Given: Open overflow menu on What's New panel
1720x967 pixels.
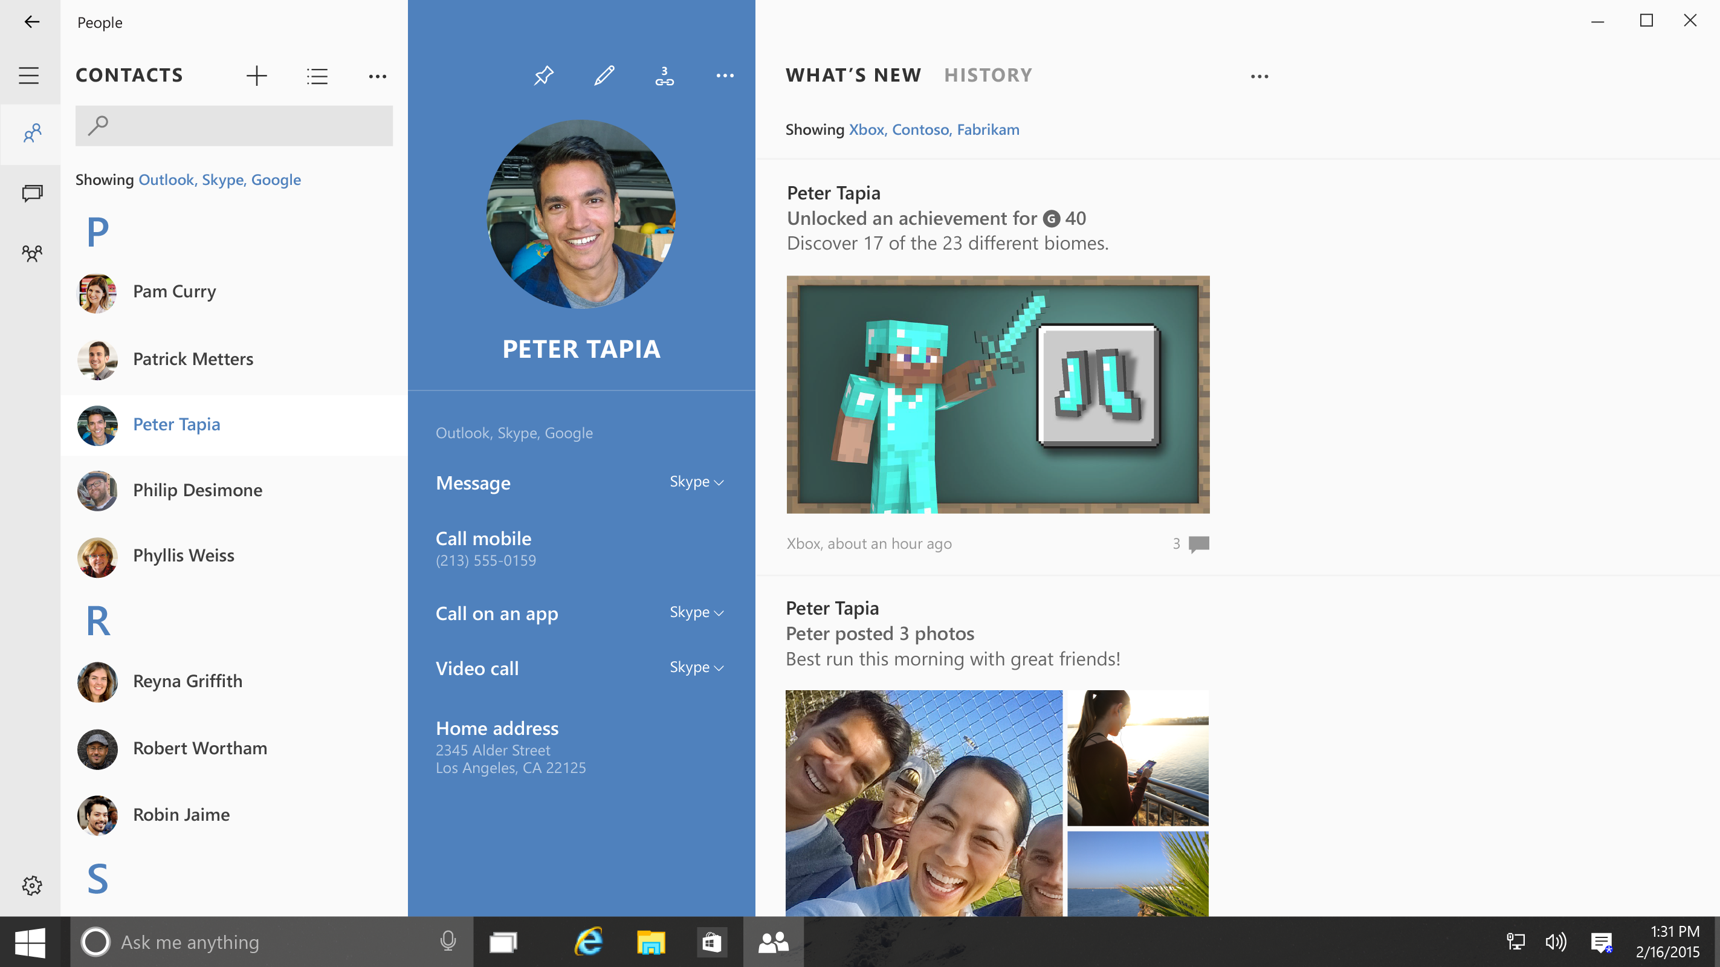Looking at the screenshot, I should (x=1259, y=76).
